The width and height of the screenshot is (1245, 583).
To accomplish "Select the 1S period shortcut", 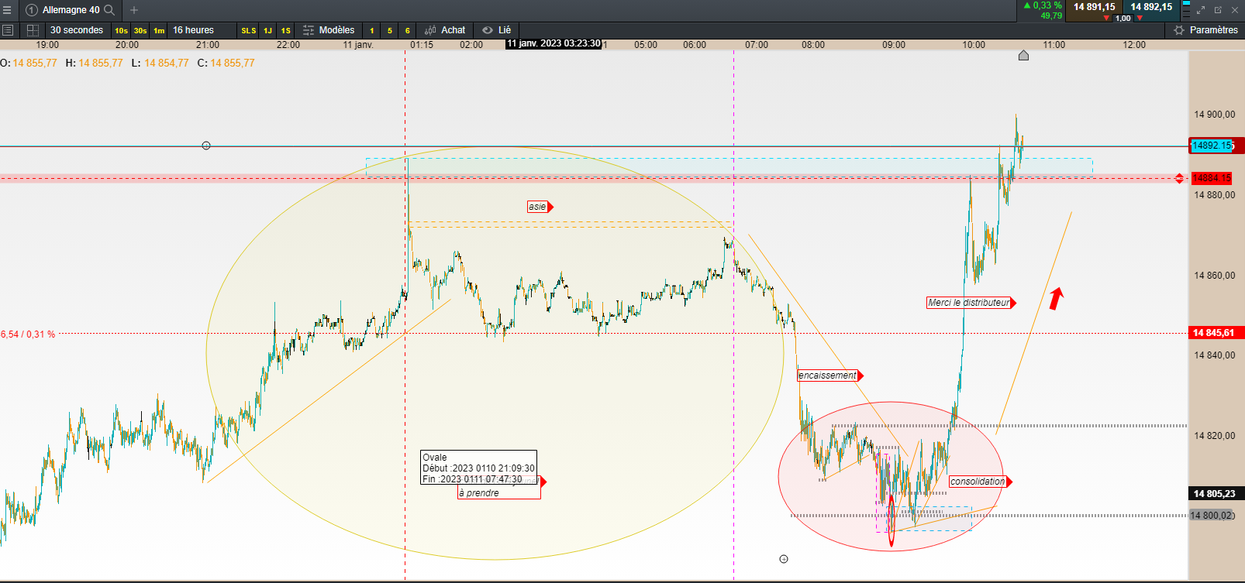I will 286,31.
